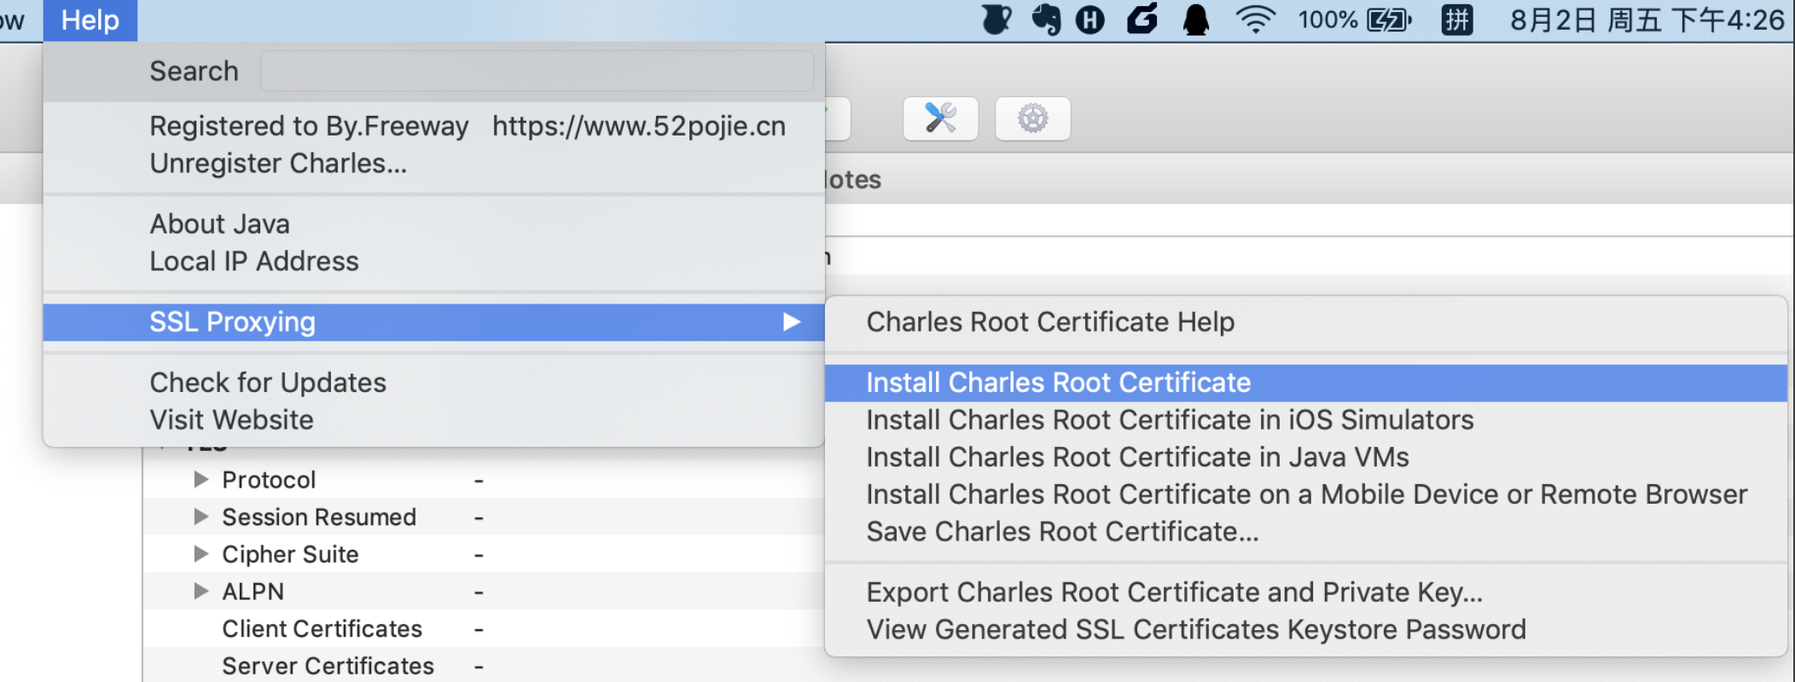
Task: Click the "ALPN" label text
Action: [x=253, y=592]
